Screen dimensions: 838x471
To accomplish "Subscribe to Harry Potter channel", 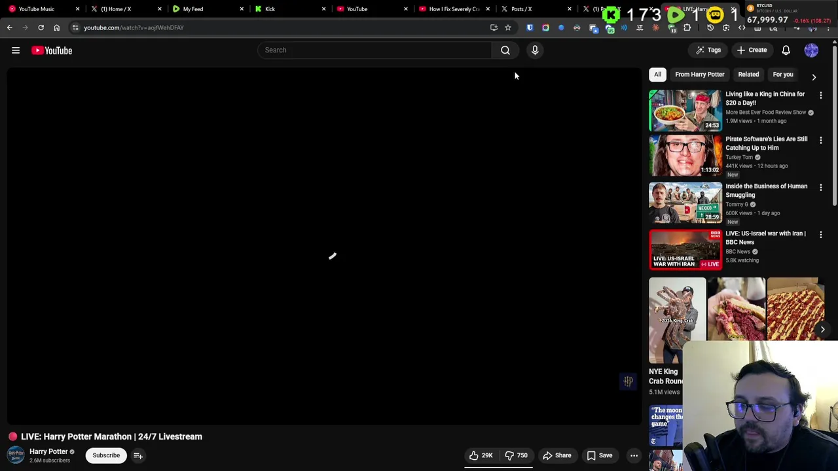I will (x=106, y=455).
